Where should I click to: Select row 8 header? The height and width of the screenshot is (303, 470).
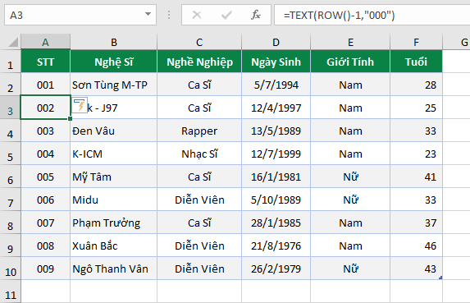(11, 223)
